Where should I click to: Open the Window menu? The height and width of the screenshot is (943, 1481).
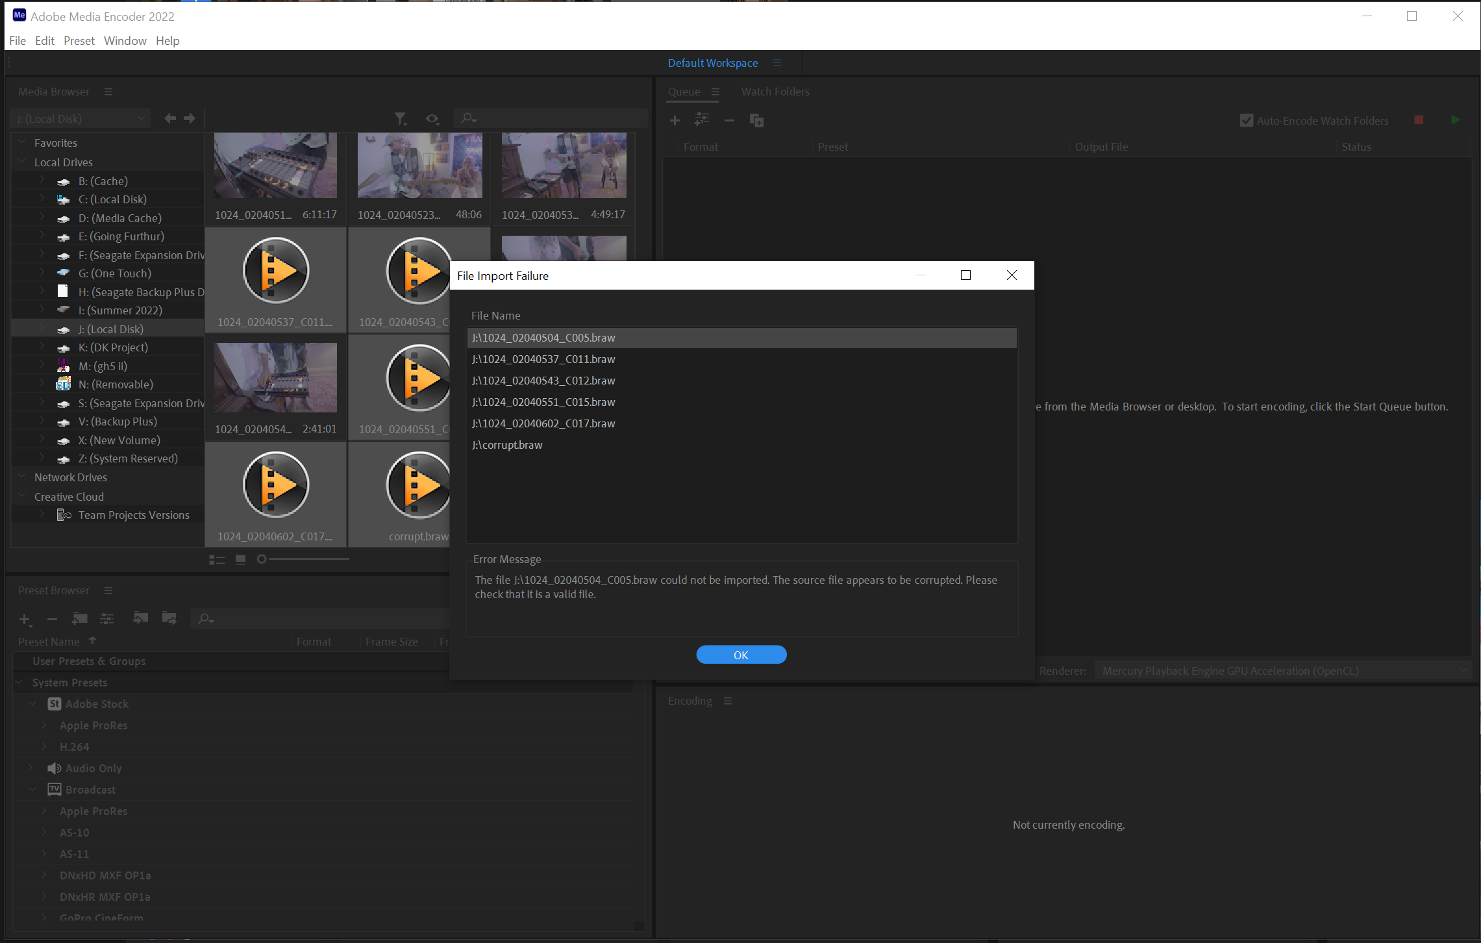[125, 40]
